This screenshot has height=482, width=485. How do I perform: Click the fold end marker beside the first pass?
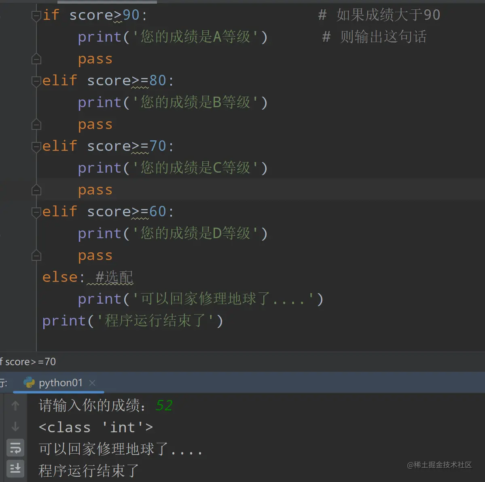36,59
